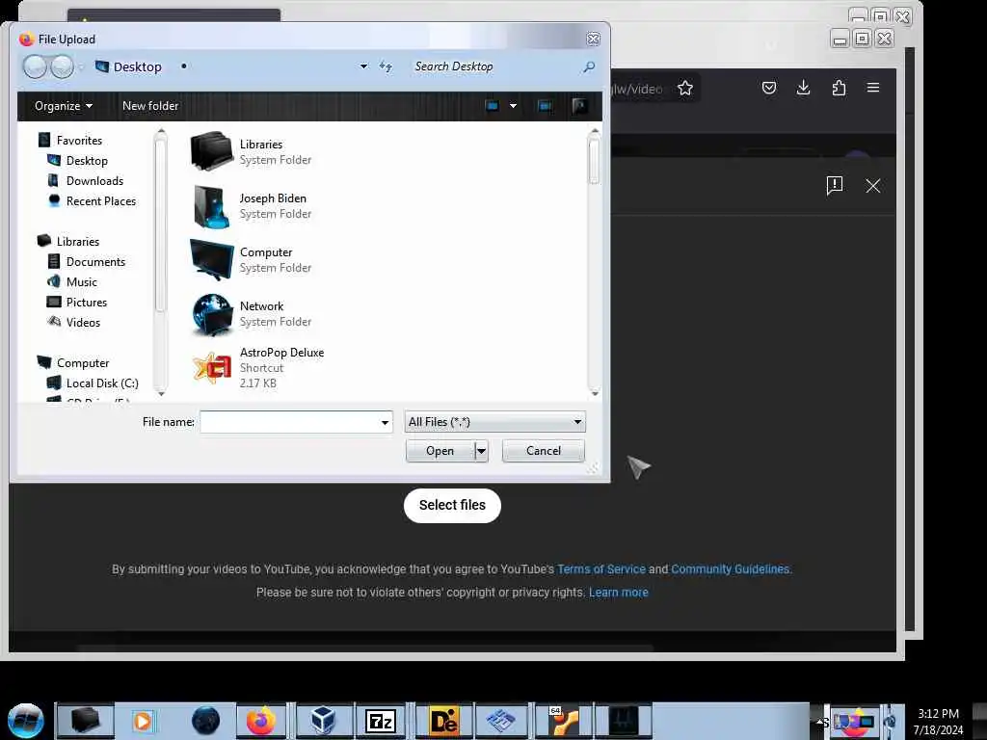987x740 pixels.
Task: Open Videos library in sidebar
Action: (x=74, y=322)
